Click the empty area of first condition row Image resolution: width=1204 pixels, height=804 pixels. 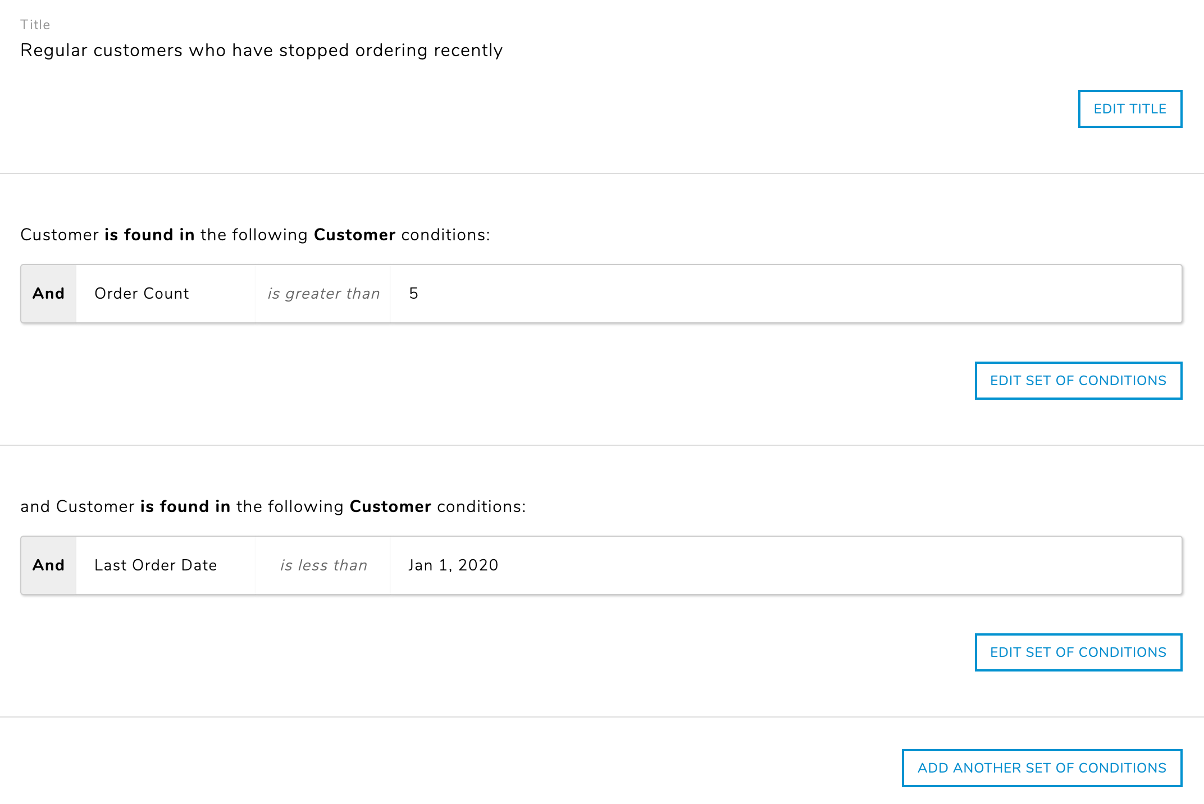pyautogui.click(x=842, y=293)
